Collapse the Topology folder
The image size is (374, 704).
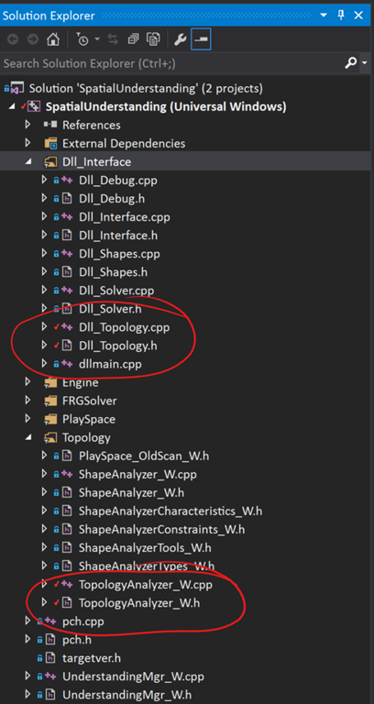tap(27, 437)
